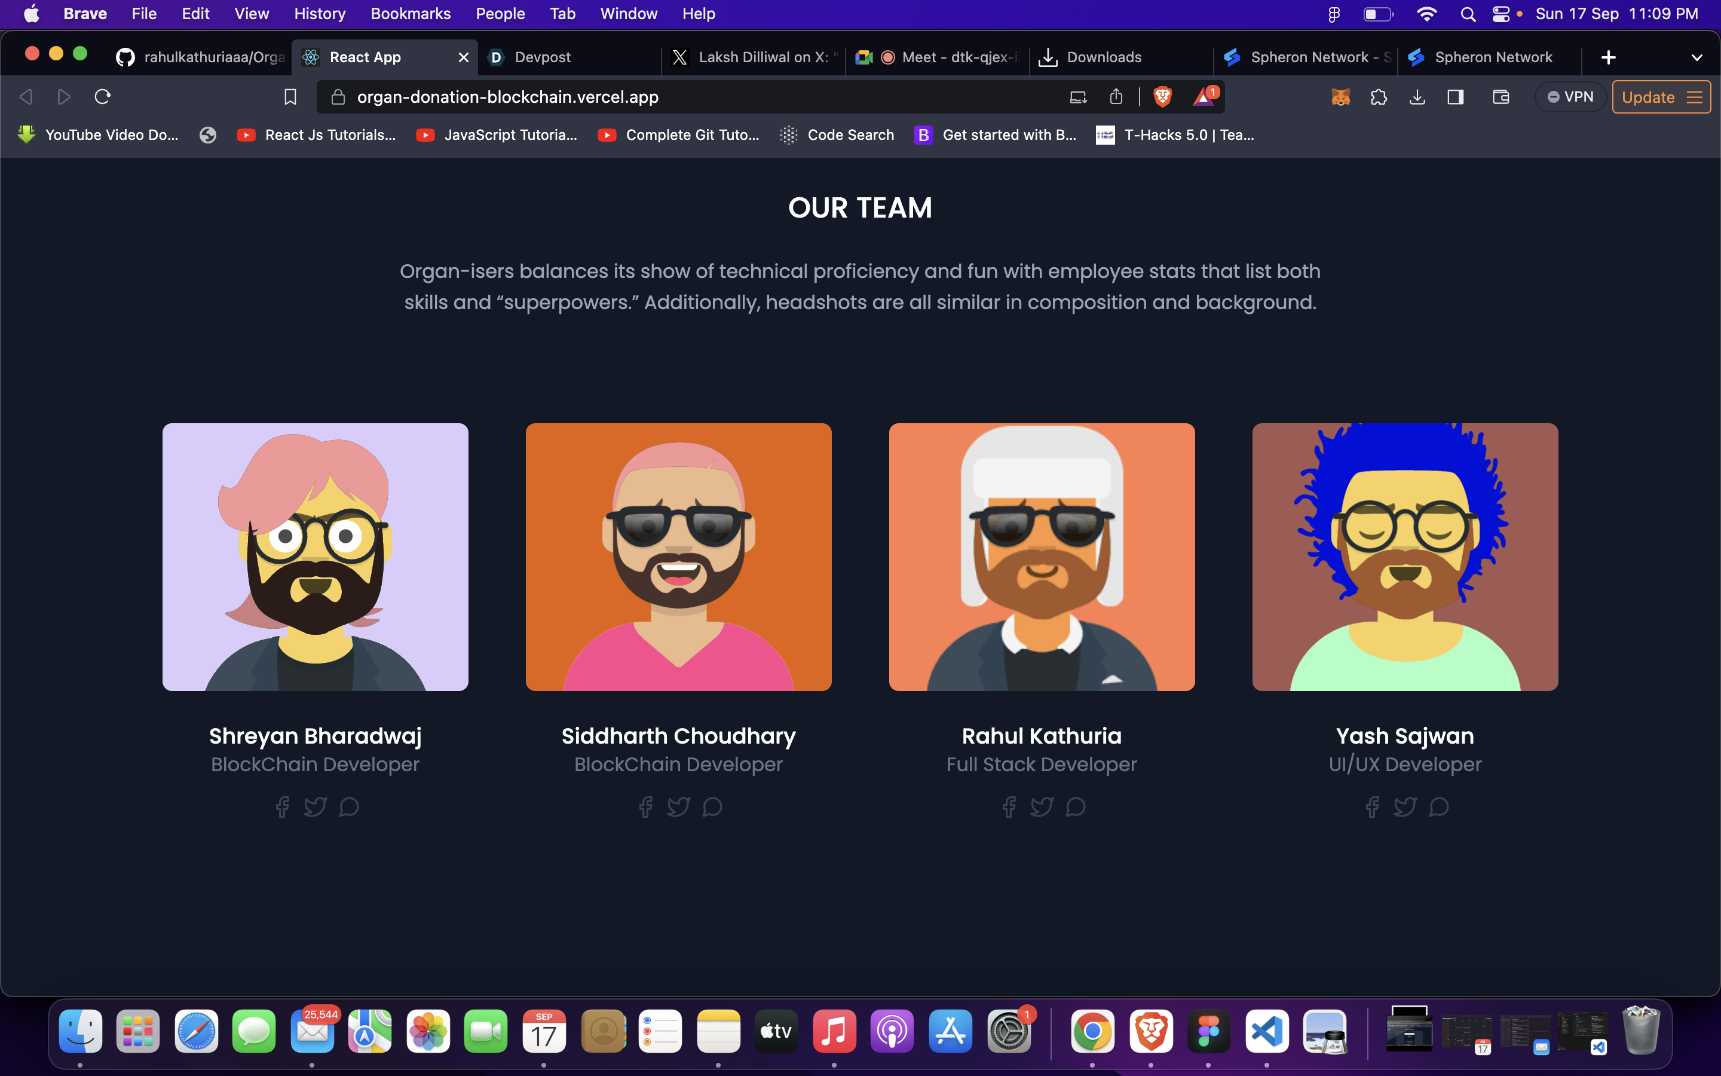1721x1076 pixels.
Task: Bookmark this page with bookmark icon
Action: click(290, 97)
